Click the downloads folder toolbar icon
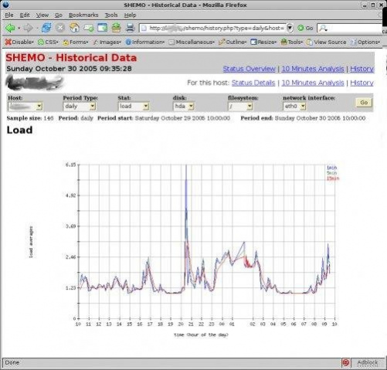Viewport: 387px width, 370px height. point(116,28)
